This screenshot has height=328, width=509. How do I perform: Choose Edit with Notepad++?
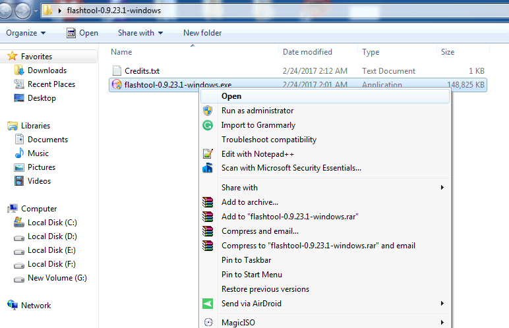[325, 153]
